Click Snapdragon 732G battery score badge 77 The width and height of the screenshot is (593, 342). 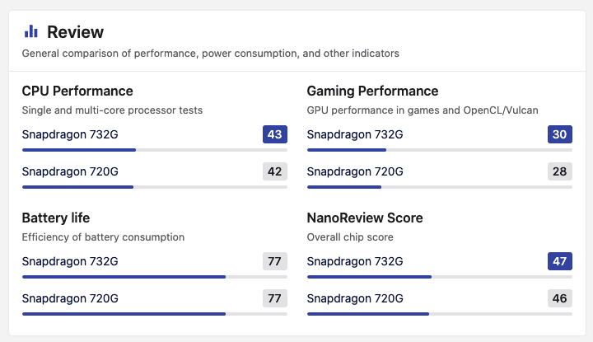[x=274, y=261]
